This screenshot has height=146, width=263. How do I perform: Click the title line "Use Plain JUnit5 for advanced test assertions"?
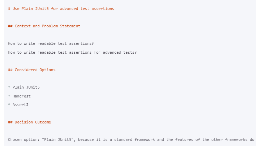pyautogui.click(x=61, y=9)
